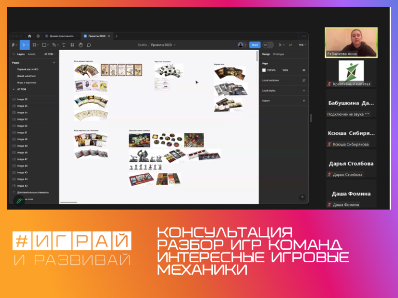The image size is (398, 298).
Task: Expand the file name Проекты 2023 dropdown
Action: click(175, 45)
